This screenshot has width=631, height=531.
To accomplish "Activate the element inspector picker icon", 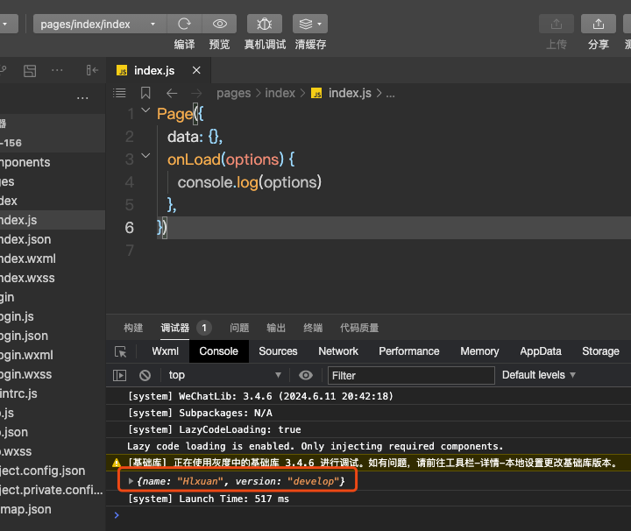I will coord(120,351).
